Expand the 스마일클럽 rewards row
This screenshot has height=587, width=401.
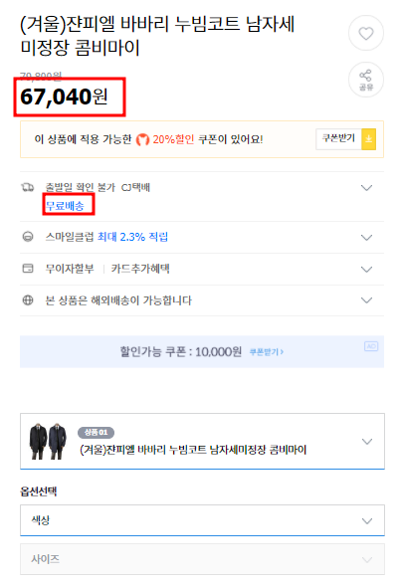[366, 238]
